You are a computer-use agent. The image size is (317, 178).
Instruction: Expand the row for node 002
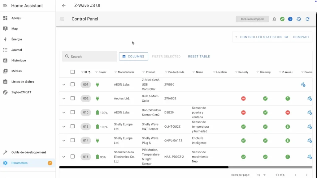click(x=64, y=99)
